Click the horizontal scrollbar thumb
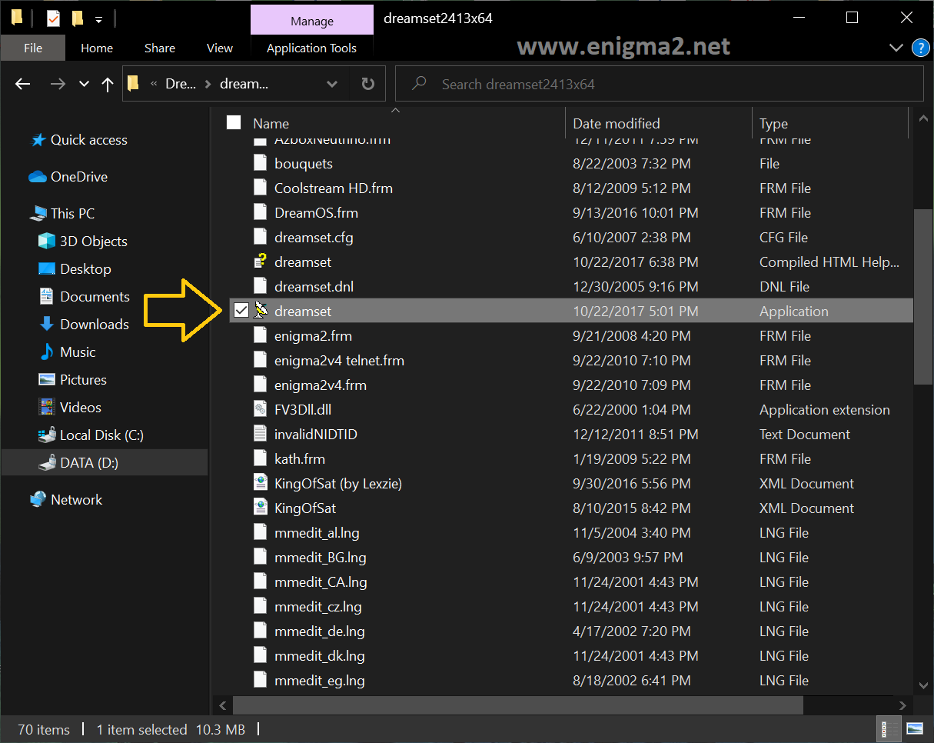Viewport: 934px width, 743px height. (x=517, y=705)
